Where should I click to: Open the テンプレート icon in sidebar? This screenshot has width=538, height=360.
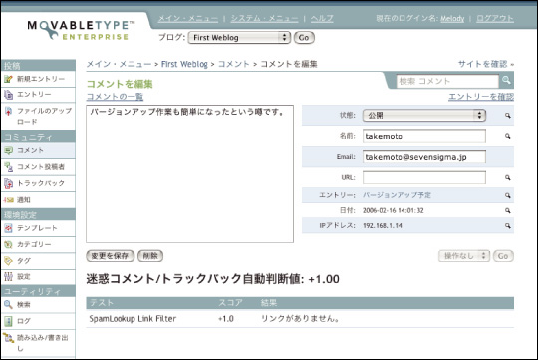[x=8, y=228]
